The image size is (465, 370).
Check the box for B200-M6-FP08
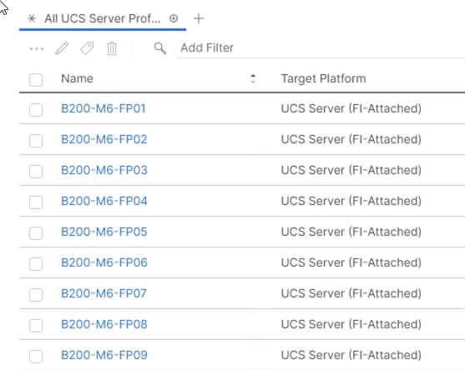tap(36, 325)
